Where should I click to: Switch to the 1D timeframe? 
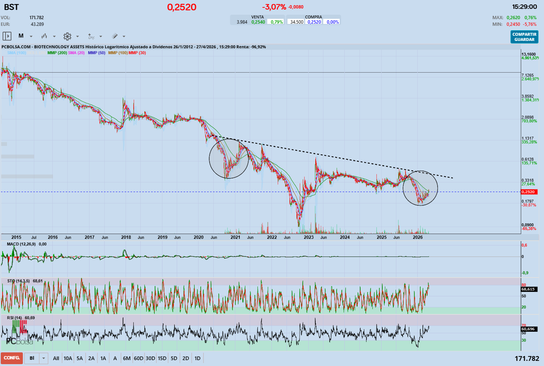coord(197,358)
